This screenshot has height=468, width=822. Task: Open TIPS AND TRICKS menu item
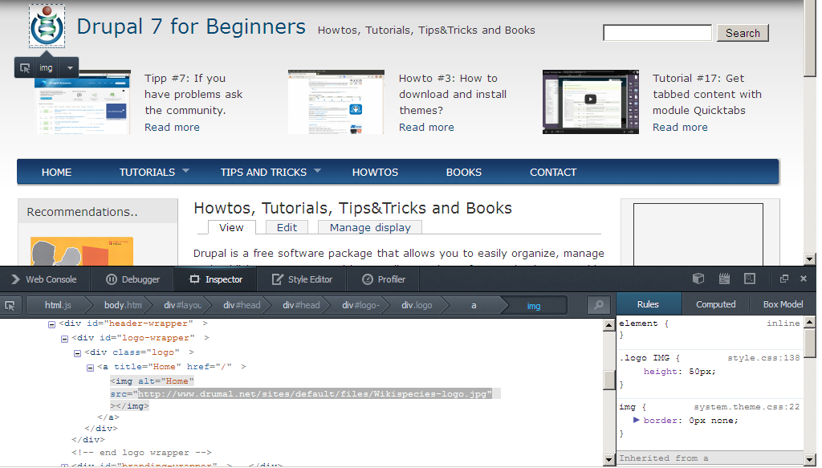(x=263, y=172)
